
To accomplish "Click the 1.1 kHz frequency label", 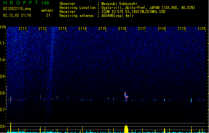I will (3, 43).
